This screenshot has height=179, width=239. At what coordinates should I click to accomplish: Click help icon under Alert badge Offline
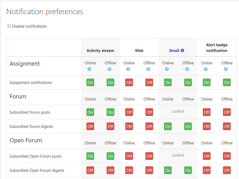point(226,69)
